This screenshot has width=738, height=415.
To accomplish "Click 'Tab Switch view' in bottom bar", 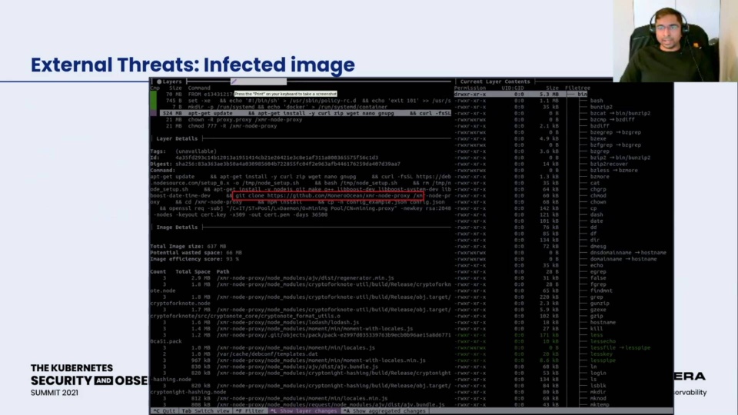I will coord(205,410).
